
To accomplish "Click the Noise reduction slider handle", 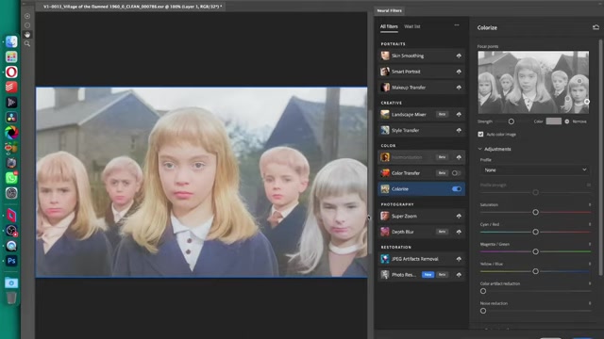I will click(x=483, y=311).
